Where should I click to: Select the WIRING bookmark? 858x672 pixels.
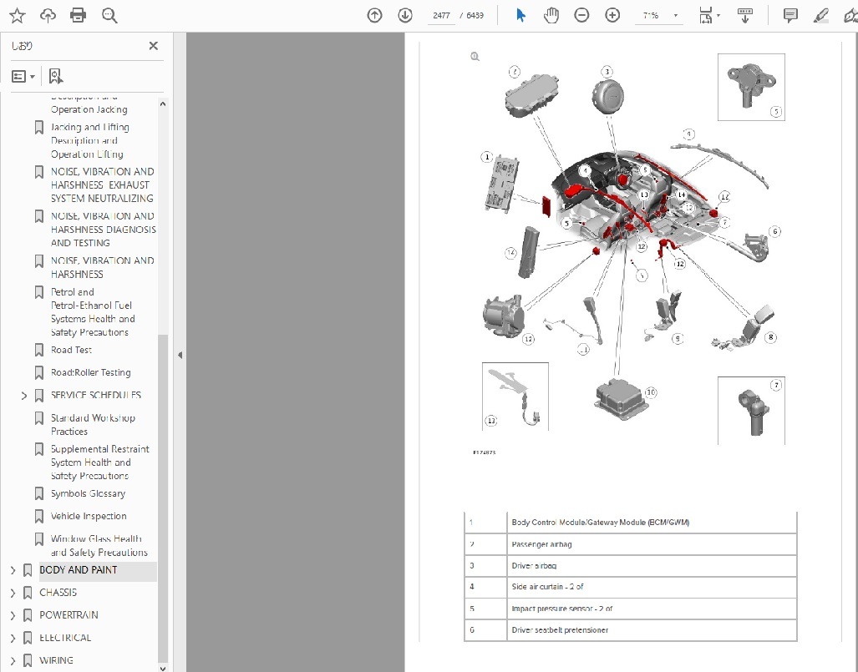[56, 660]
